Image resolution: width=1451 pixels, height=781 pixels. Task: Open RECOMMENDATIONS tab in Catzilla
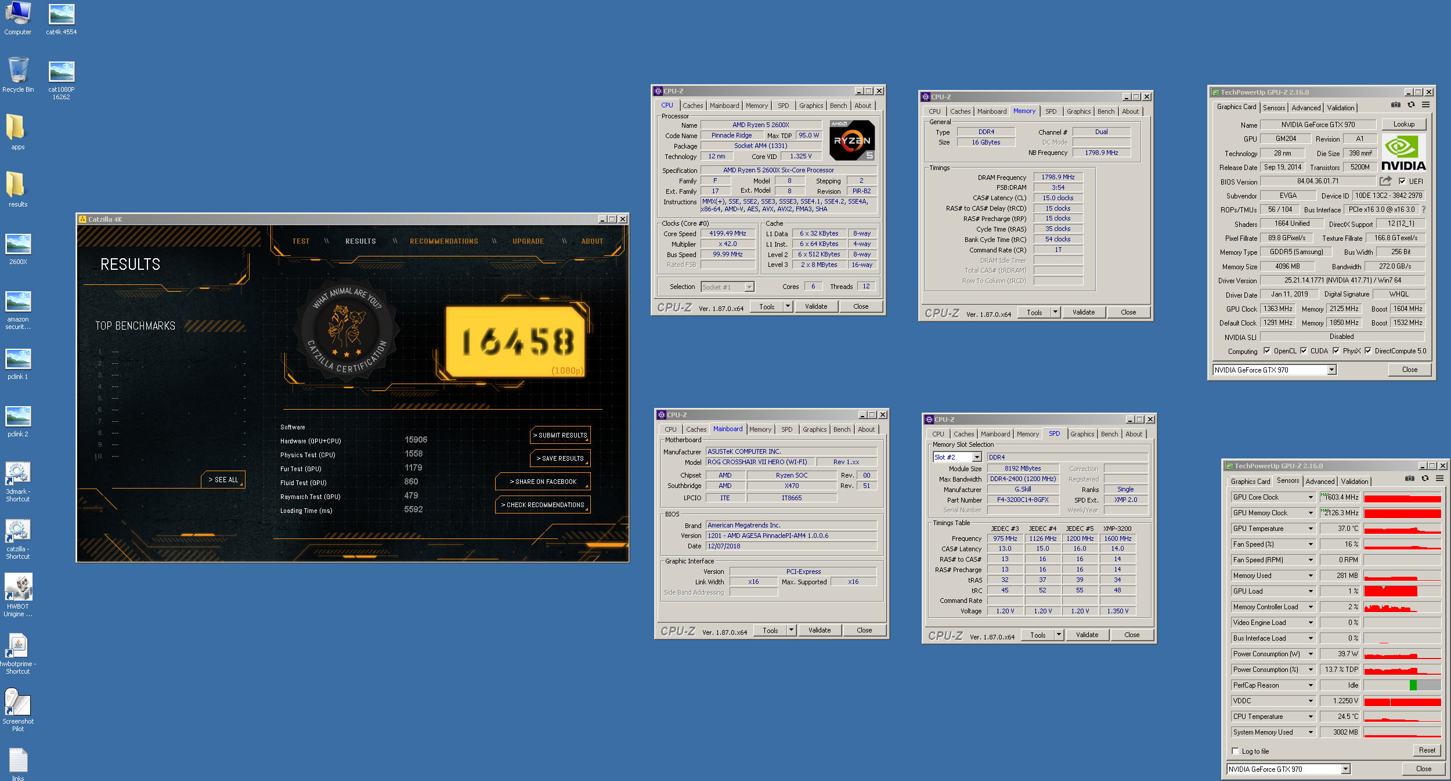pyautogui.click(x=443, y=241)
